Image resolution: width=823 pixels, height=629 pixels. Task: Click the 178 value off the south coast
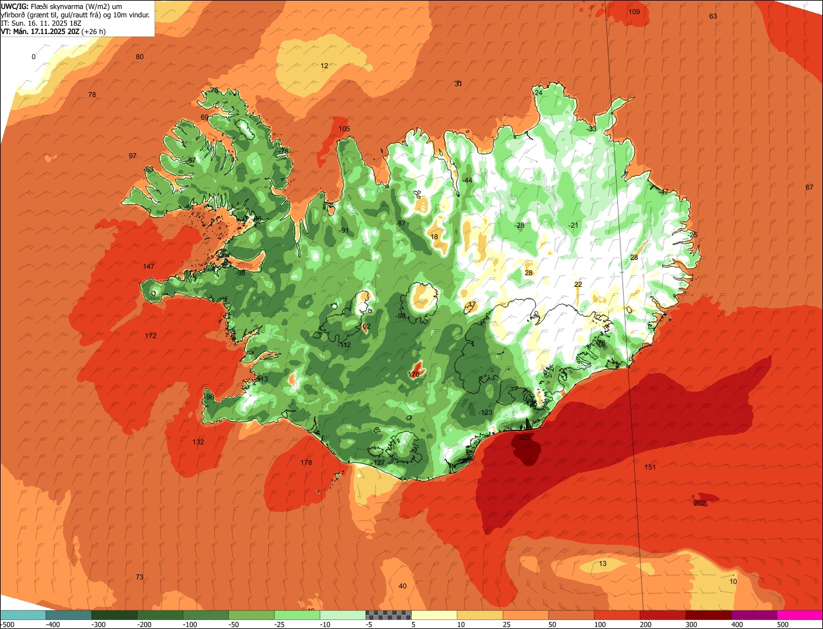point(306,462)
